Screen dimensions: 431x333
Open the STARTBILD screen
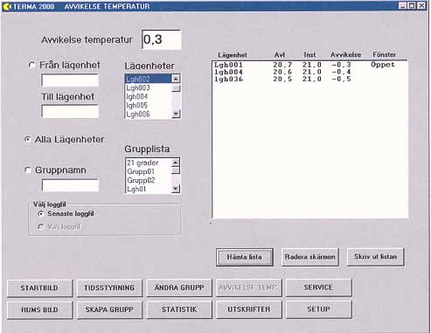pos(39,288)
